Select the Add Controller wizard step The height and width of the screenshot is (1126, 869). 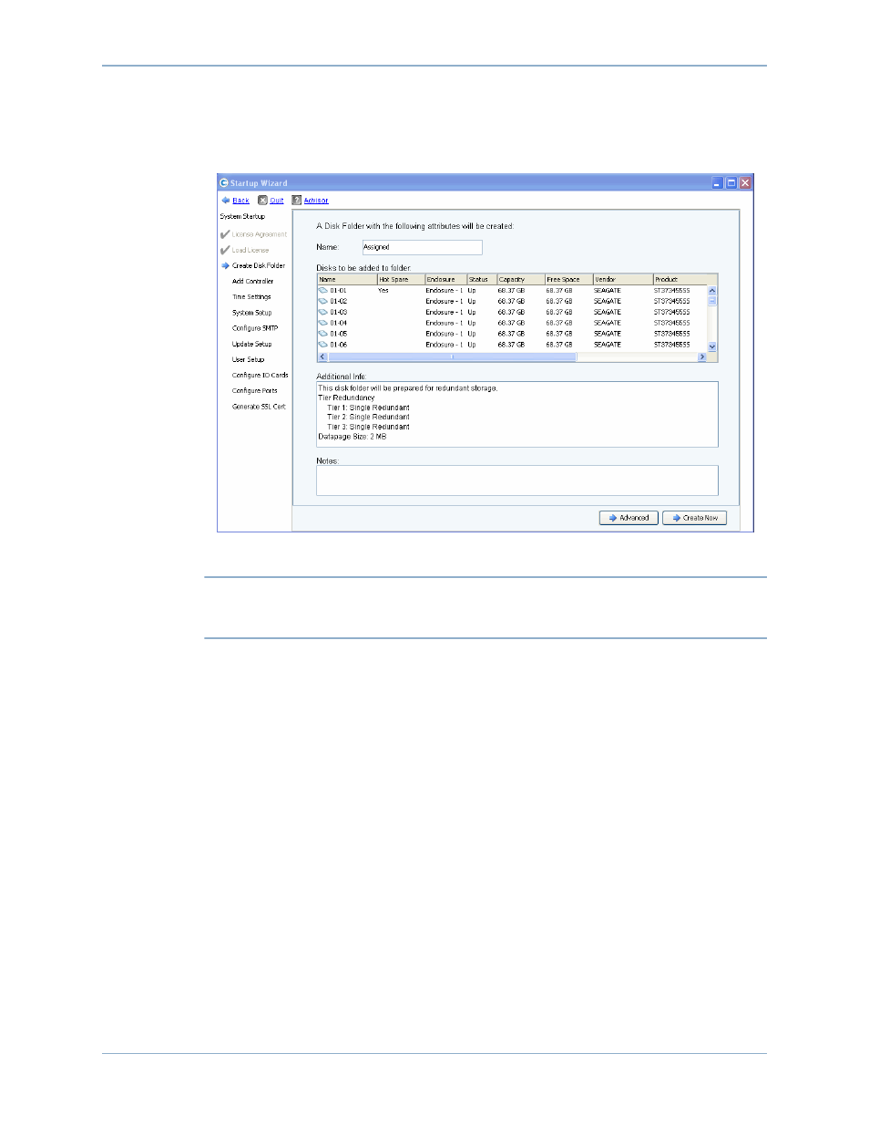pos(252,281)
